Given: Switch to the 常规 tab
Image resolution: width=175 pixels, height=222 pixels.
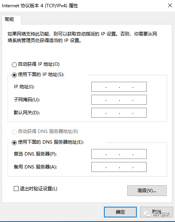Looking at the screenshot, I should (9, 19).
